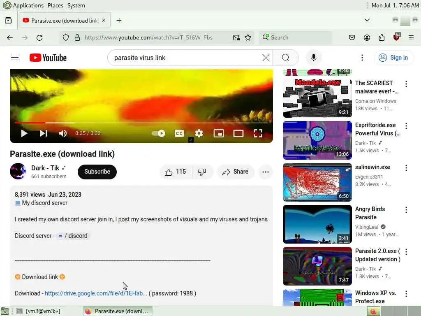Image resolution: width=421 pixels, height=316 pixels.
Task: Open picture-in-picture icon in address bar
Action: pos(236,37)
